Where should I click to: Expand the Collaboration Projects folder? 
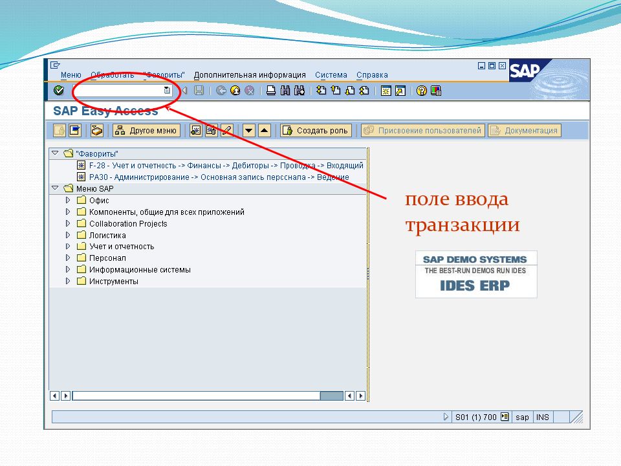(x=68, y=223)
